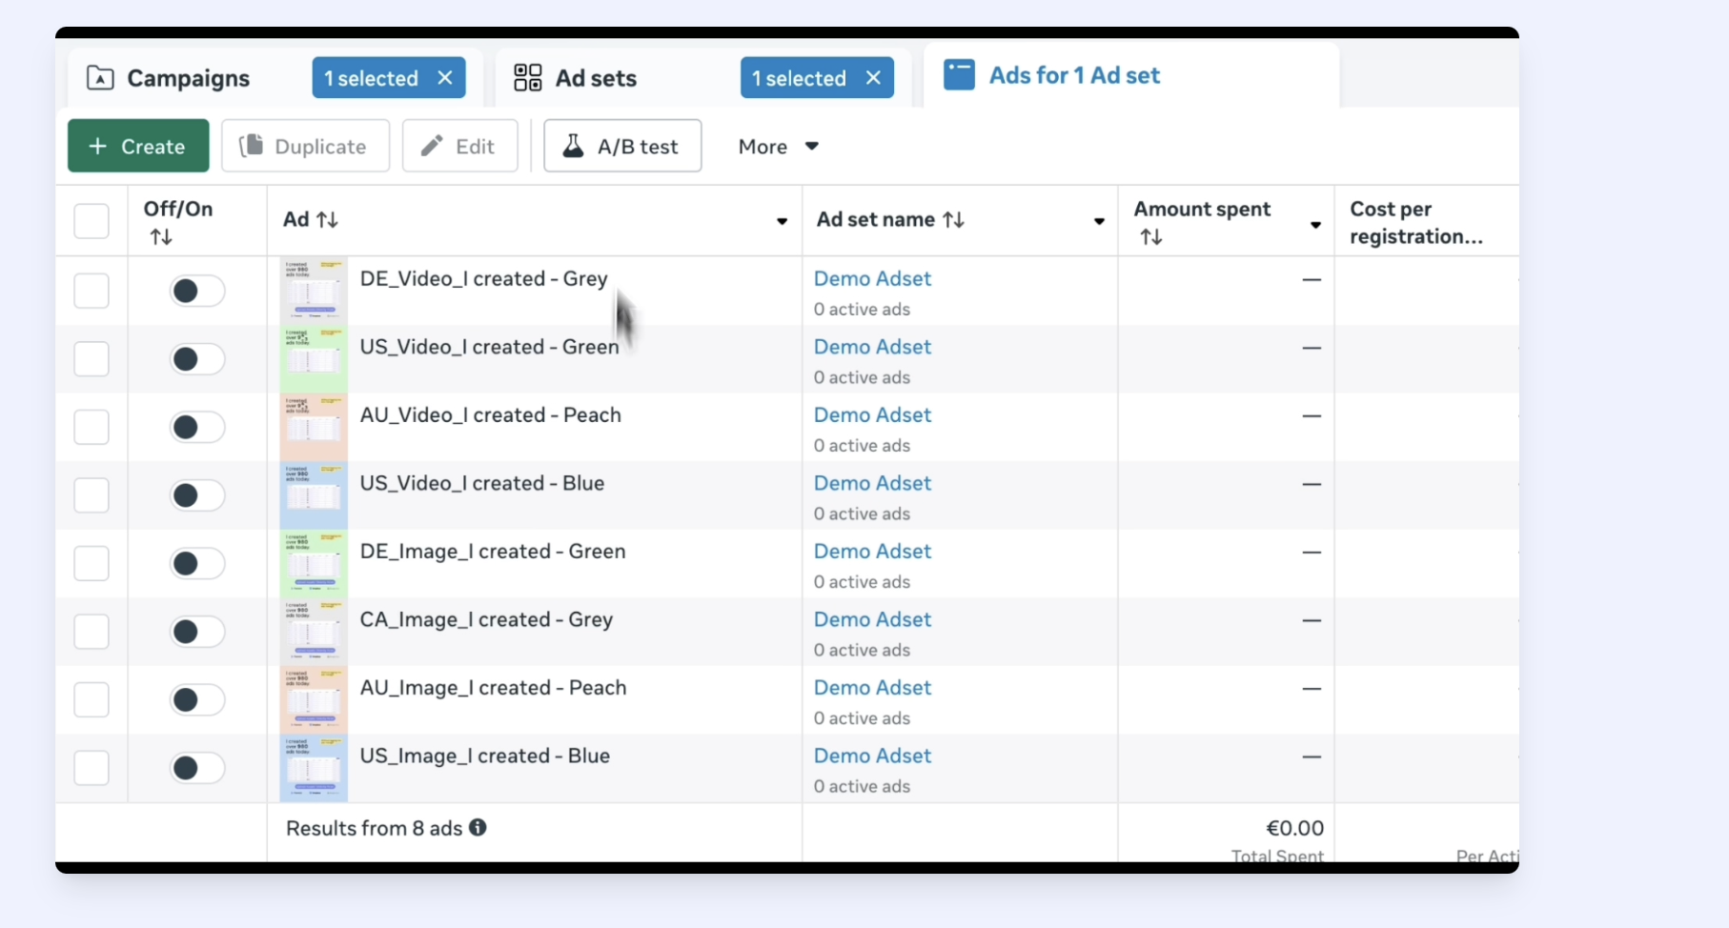Open the Amount spent column dropdown
Screen dimensions: 1729x928
[1315, 226]
